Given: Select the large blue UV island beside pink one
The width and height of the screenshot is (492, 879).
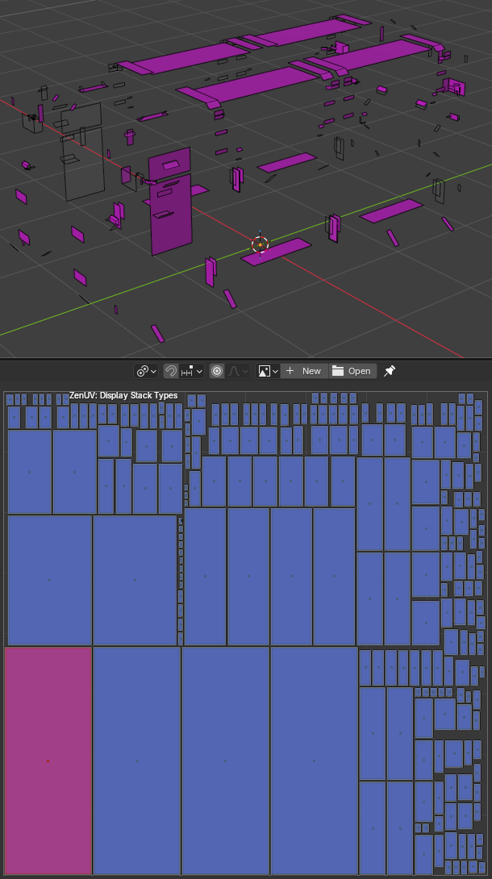Looking at the screenshot, I should (137, 760).
